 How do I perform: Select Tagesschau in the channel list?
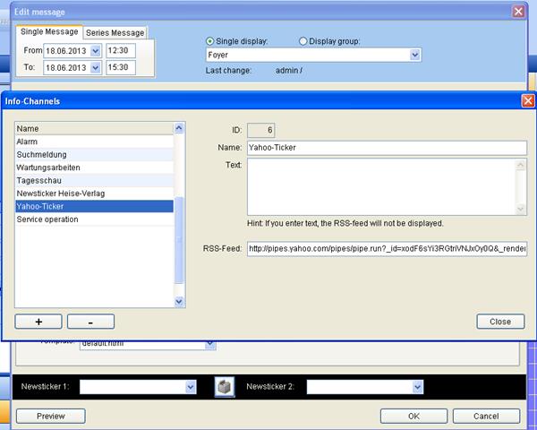[x=39, y=180]
